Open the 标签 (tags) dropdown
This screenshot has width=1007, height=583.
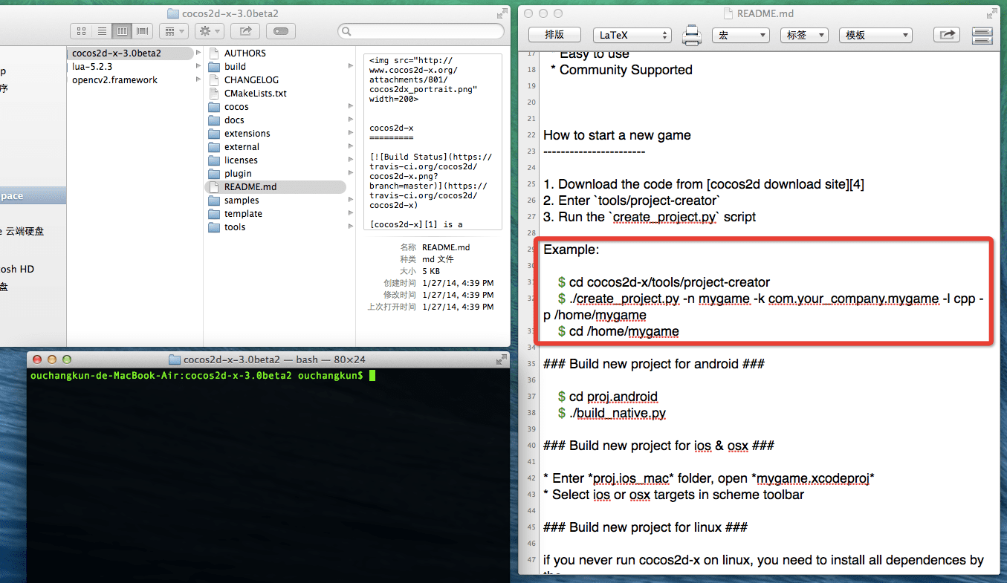coord(803,35)
